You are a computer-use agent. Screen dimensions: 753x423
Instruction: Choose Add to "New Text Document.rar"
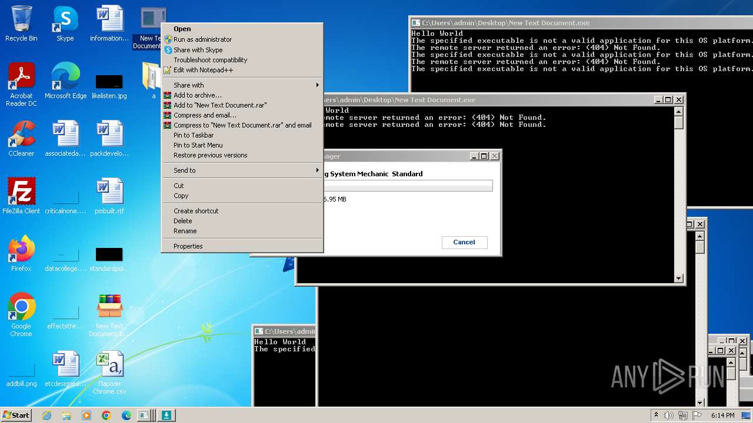(242, 105)
